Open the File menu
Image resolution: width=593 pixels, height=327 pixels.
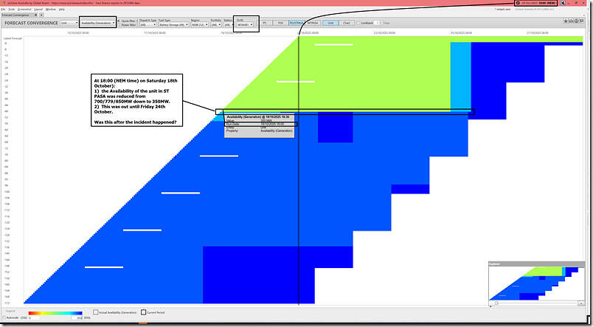[4, 9]
